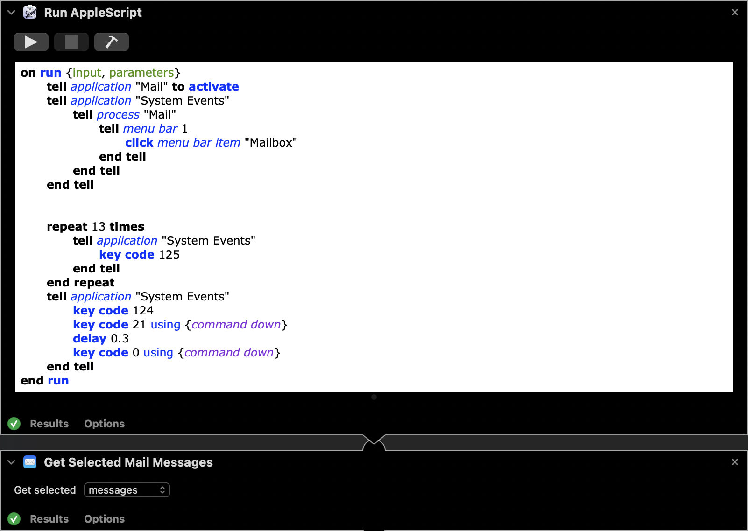Select the word activate in the script
Image resolution: width=748 pixels, height=531 pixels.
(213, 86)
